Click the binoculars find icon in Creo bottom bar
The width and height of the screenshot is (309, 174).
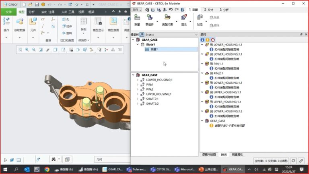(54, 159)
